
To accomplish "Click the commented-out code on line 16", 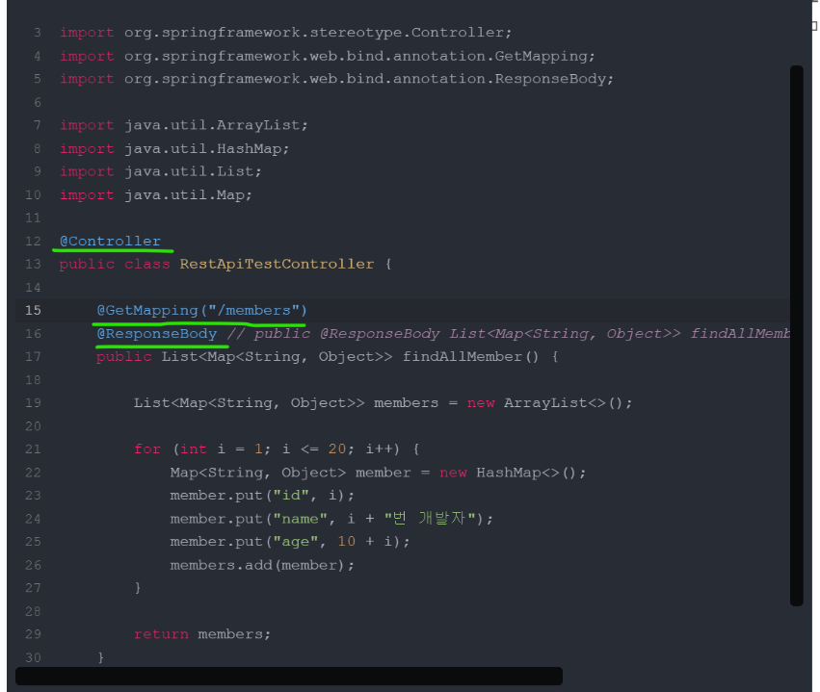I will click(x=509, y=333).
